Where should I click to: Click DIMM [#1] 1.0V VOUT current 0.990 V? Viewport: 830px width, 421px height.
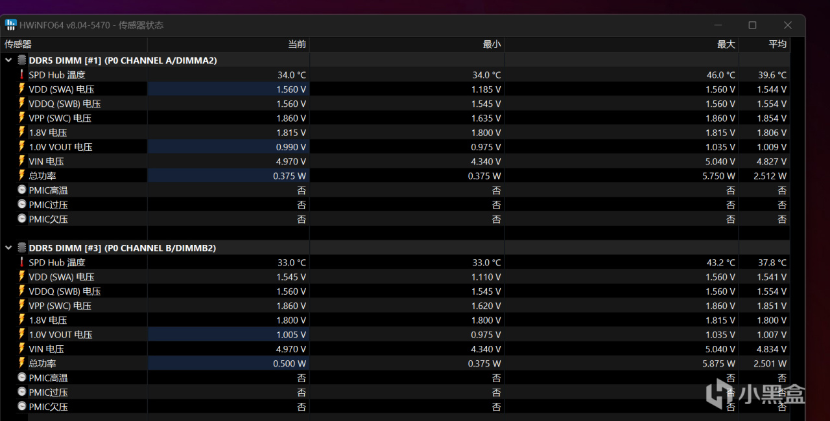pos(291,147)
